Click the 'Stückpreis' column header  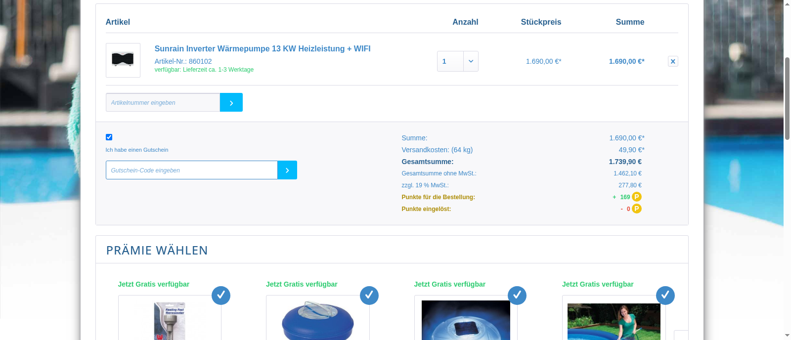click(541, 22)
